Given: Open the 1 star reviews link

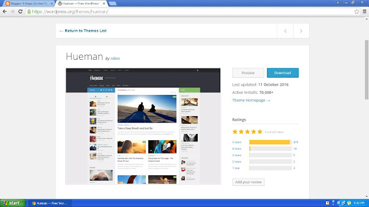Looking at the screenshot, I should coord(236,168).
